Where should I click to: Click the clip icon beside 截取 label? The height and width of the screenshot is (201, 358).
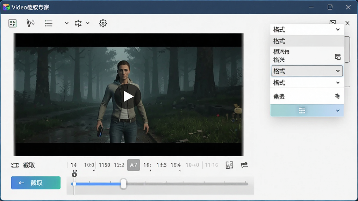coord(15,165)
